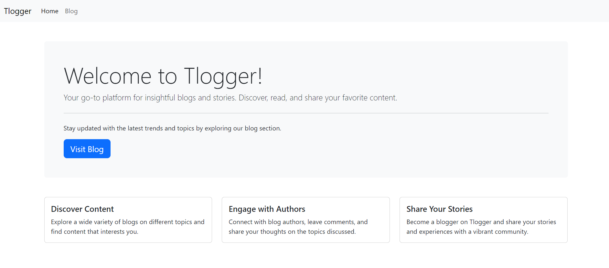Click the "Your go-to platform" subtitle text
Image resolution: width=609 pixels, height=268 pixels.
(230, 98)
